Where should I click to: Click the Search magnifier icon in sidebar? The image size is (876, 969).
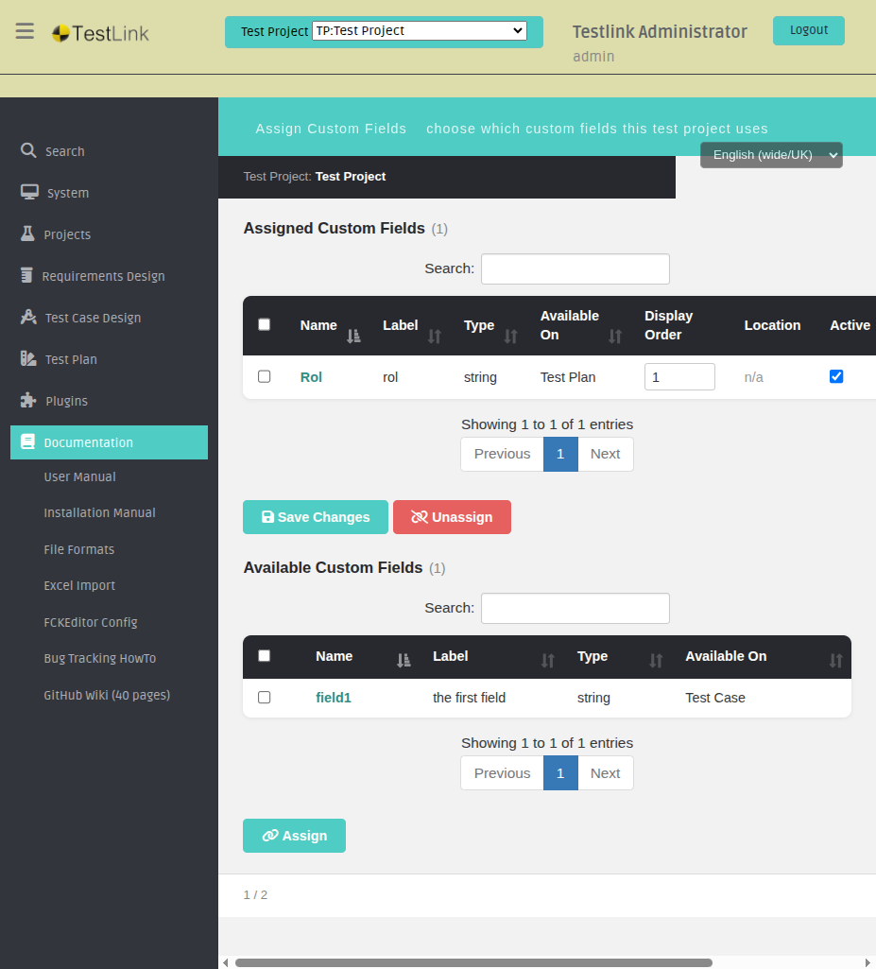click(x=28, y=150)
